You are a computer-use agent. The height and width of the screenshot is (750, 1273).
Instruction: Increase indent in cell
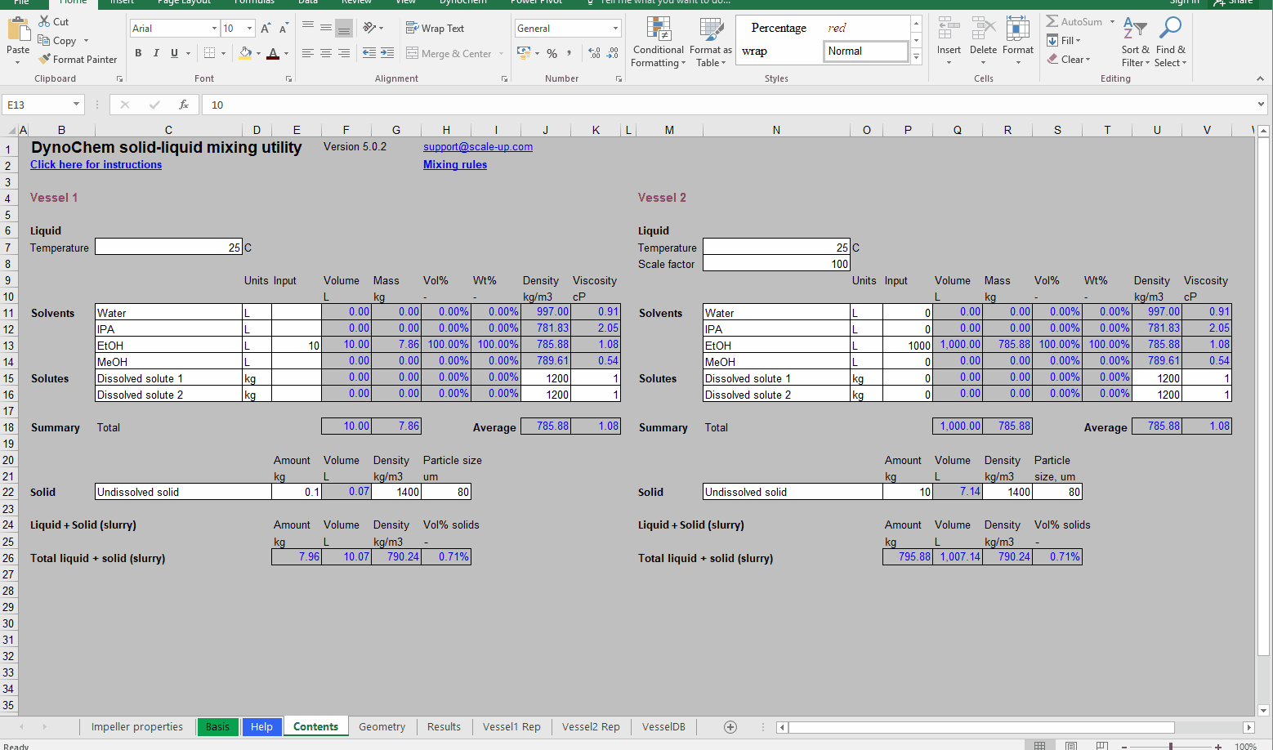click(x=387, y=53)
